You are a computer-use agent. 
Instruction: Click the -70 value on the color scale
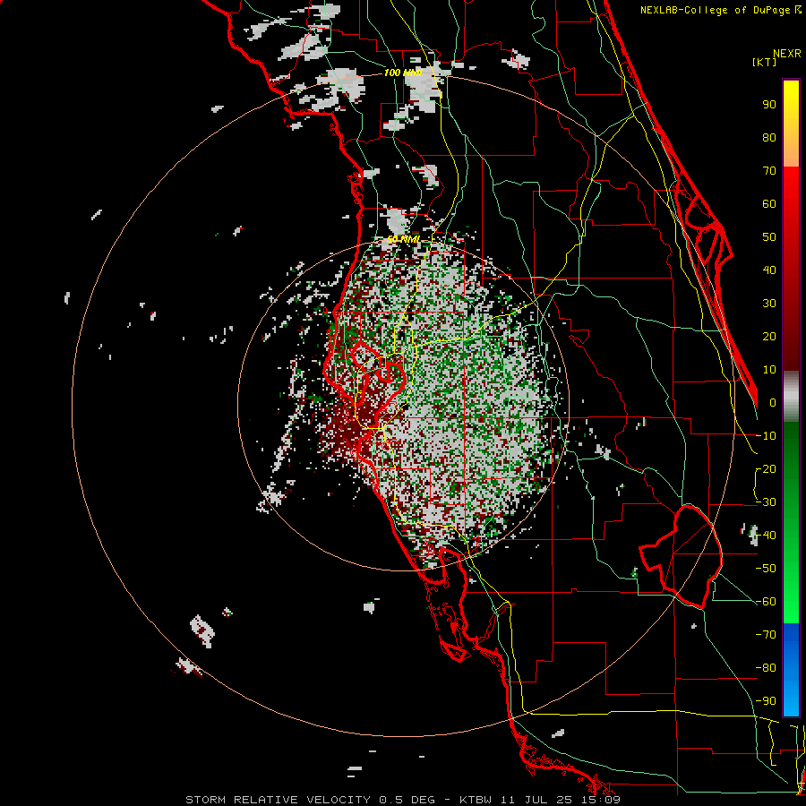pyautogui.click(x=766, y=635)
